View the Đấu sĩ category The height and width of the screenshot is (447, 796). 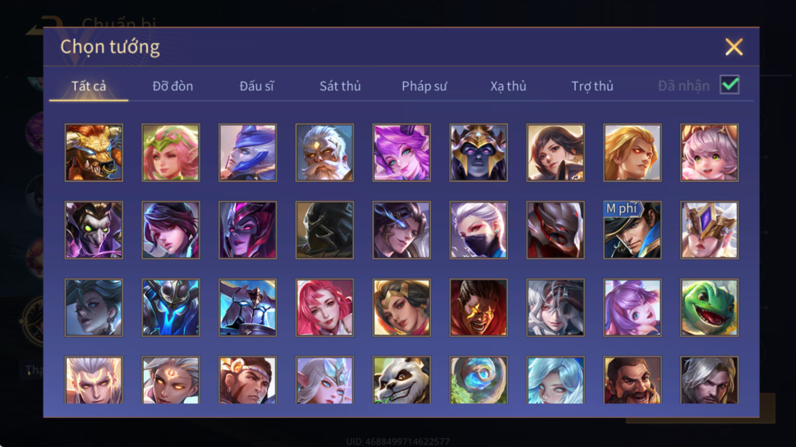pos(256,86)
